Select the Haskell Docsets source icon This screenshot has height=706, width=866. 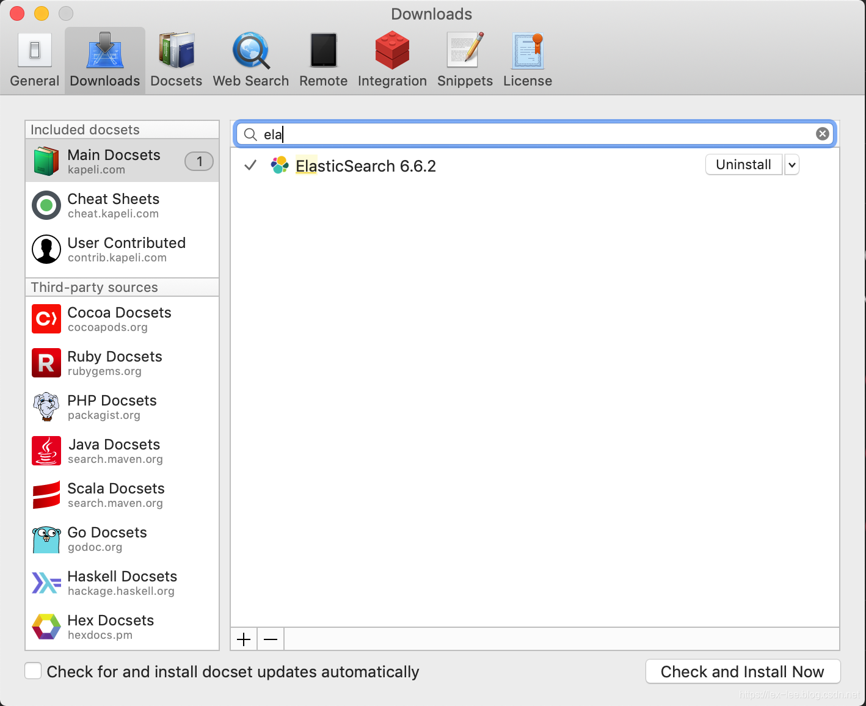point(46,583)
